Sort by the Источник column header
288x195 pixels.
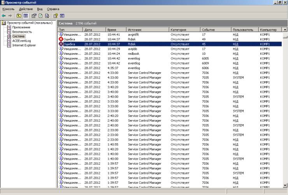point(148,30)
